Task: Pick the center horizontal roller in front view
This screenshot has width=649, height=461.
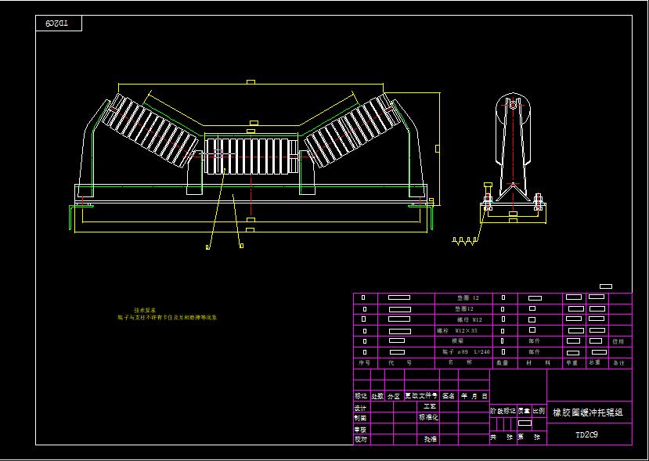Action: tap(251, 157)
